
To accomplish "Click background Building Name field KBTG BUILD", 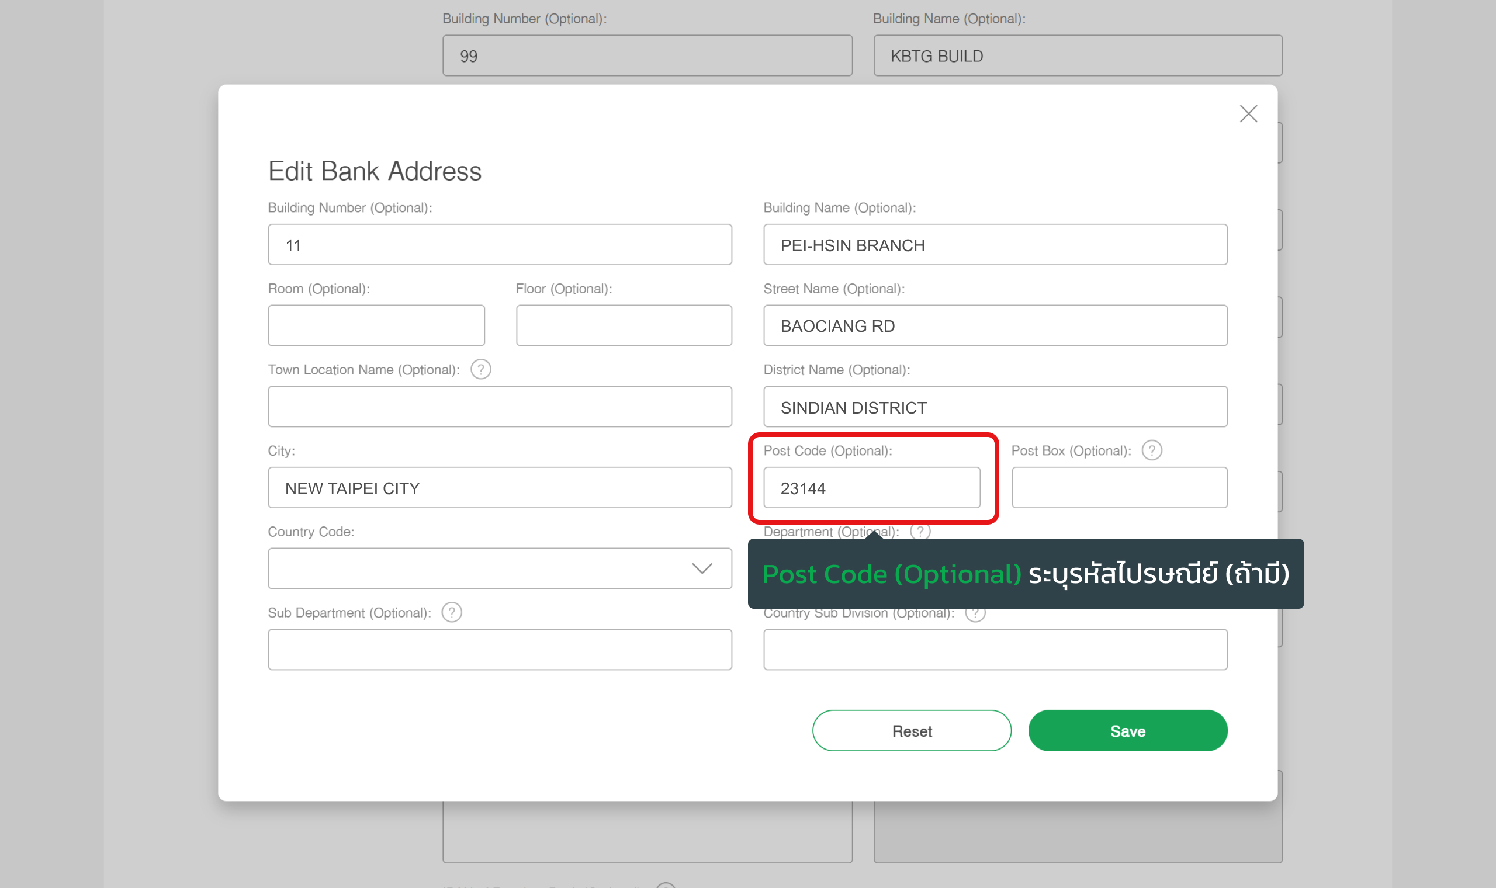I will coord(1078,55).
